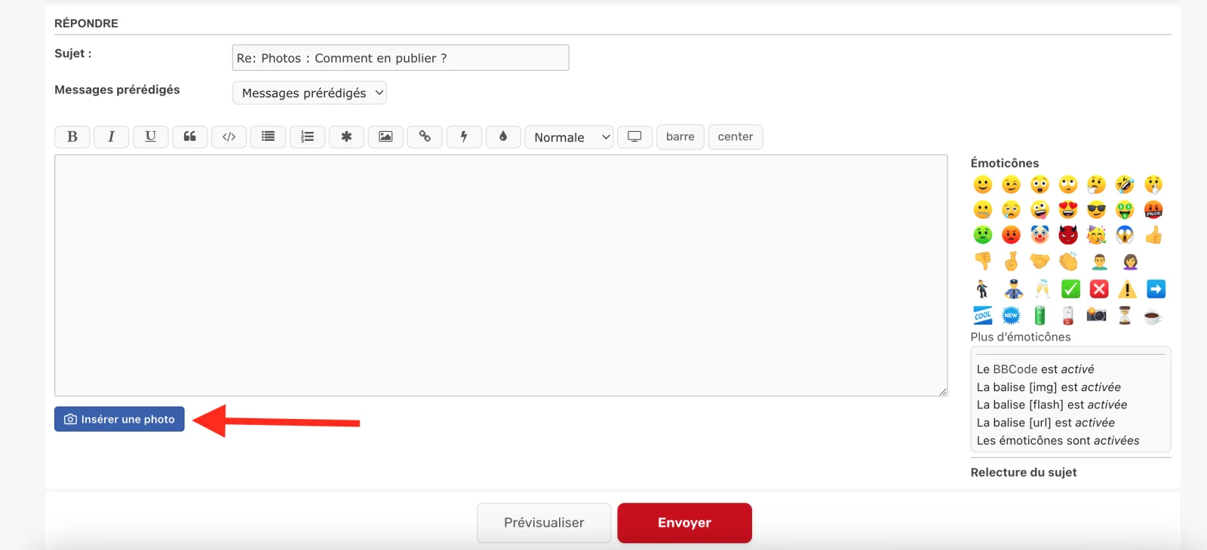Apply the center alignment tag
The height and width of the screenshot is (550, 1207).
736,136
